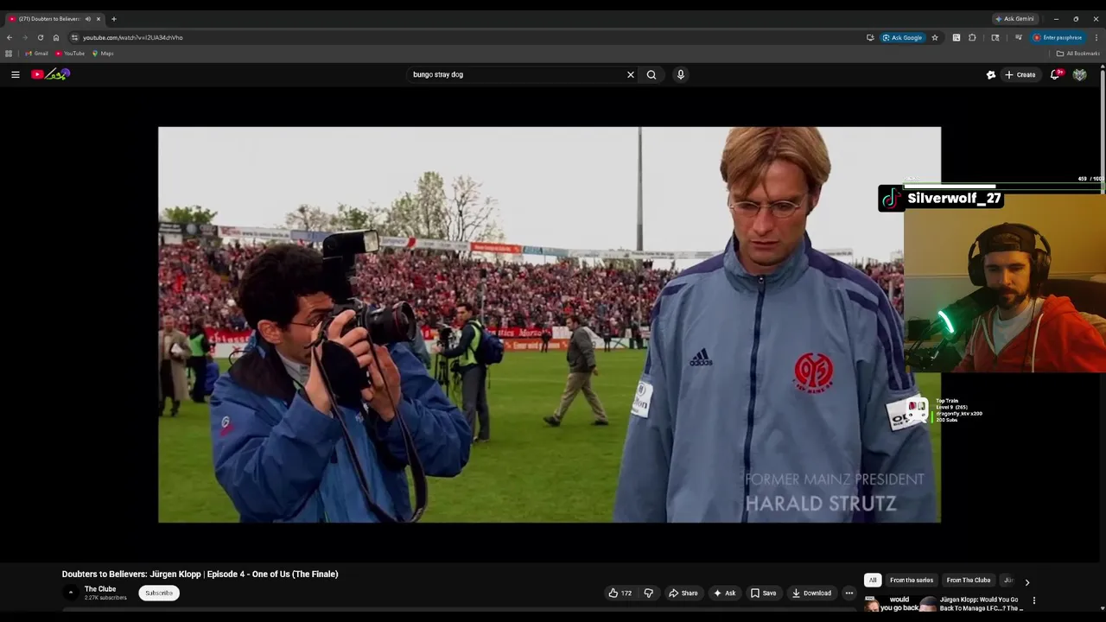Open the Maps bookmark

point(103,54)
